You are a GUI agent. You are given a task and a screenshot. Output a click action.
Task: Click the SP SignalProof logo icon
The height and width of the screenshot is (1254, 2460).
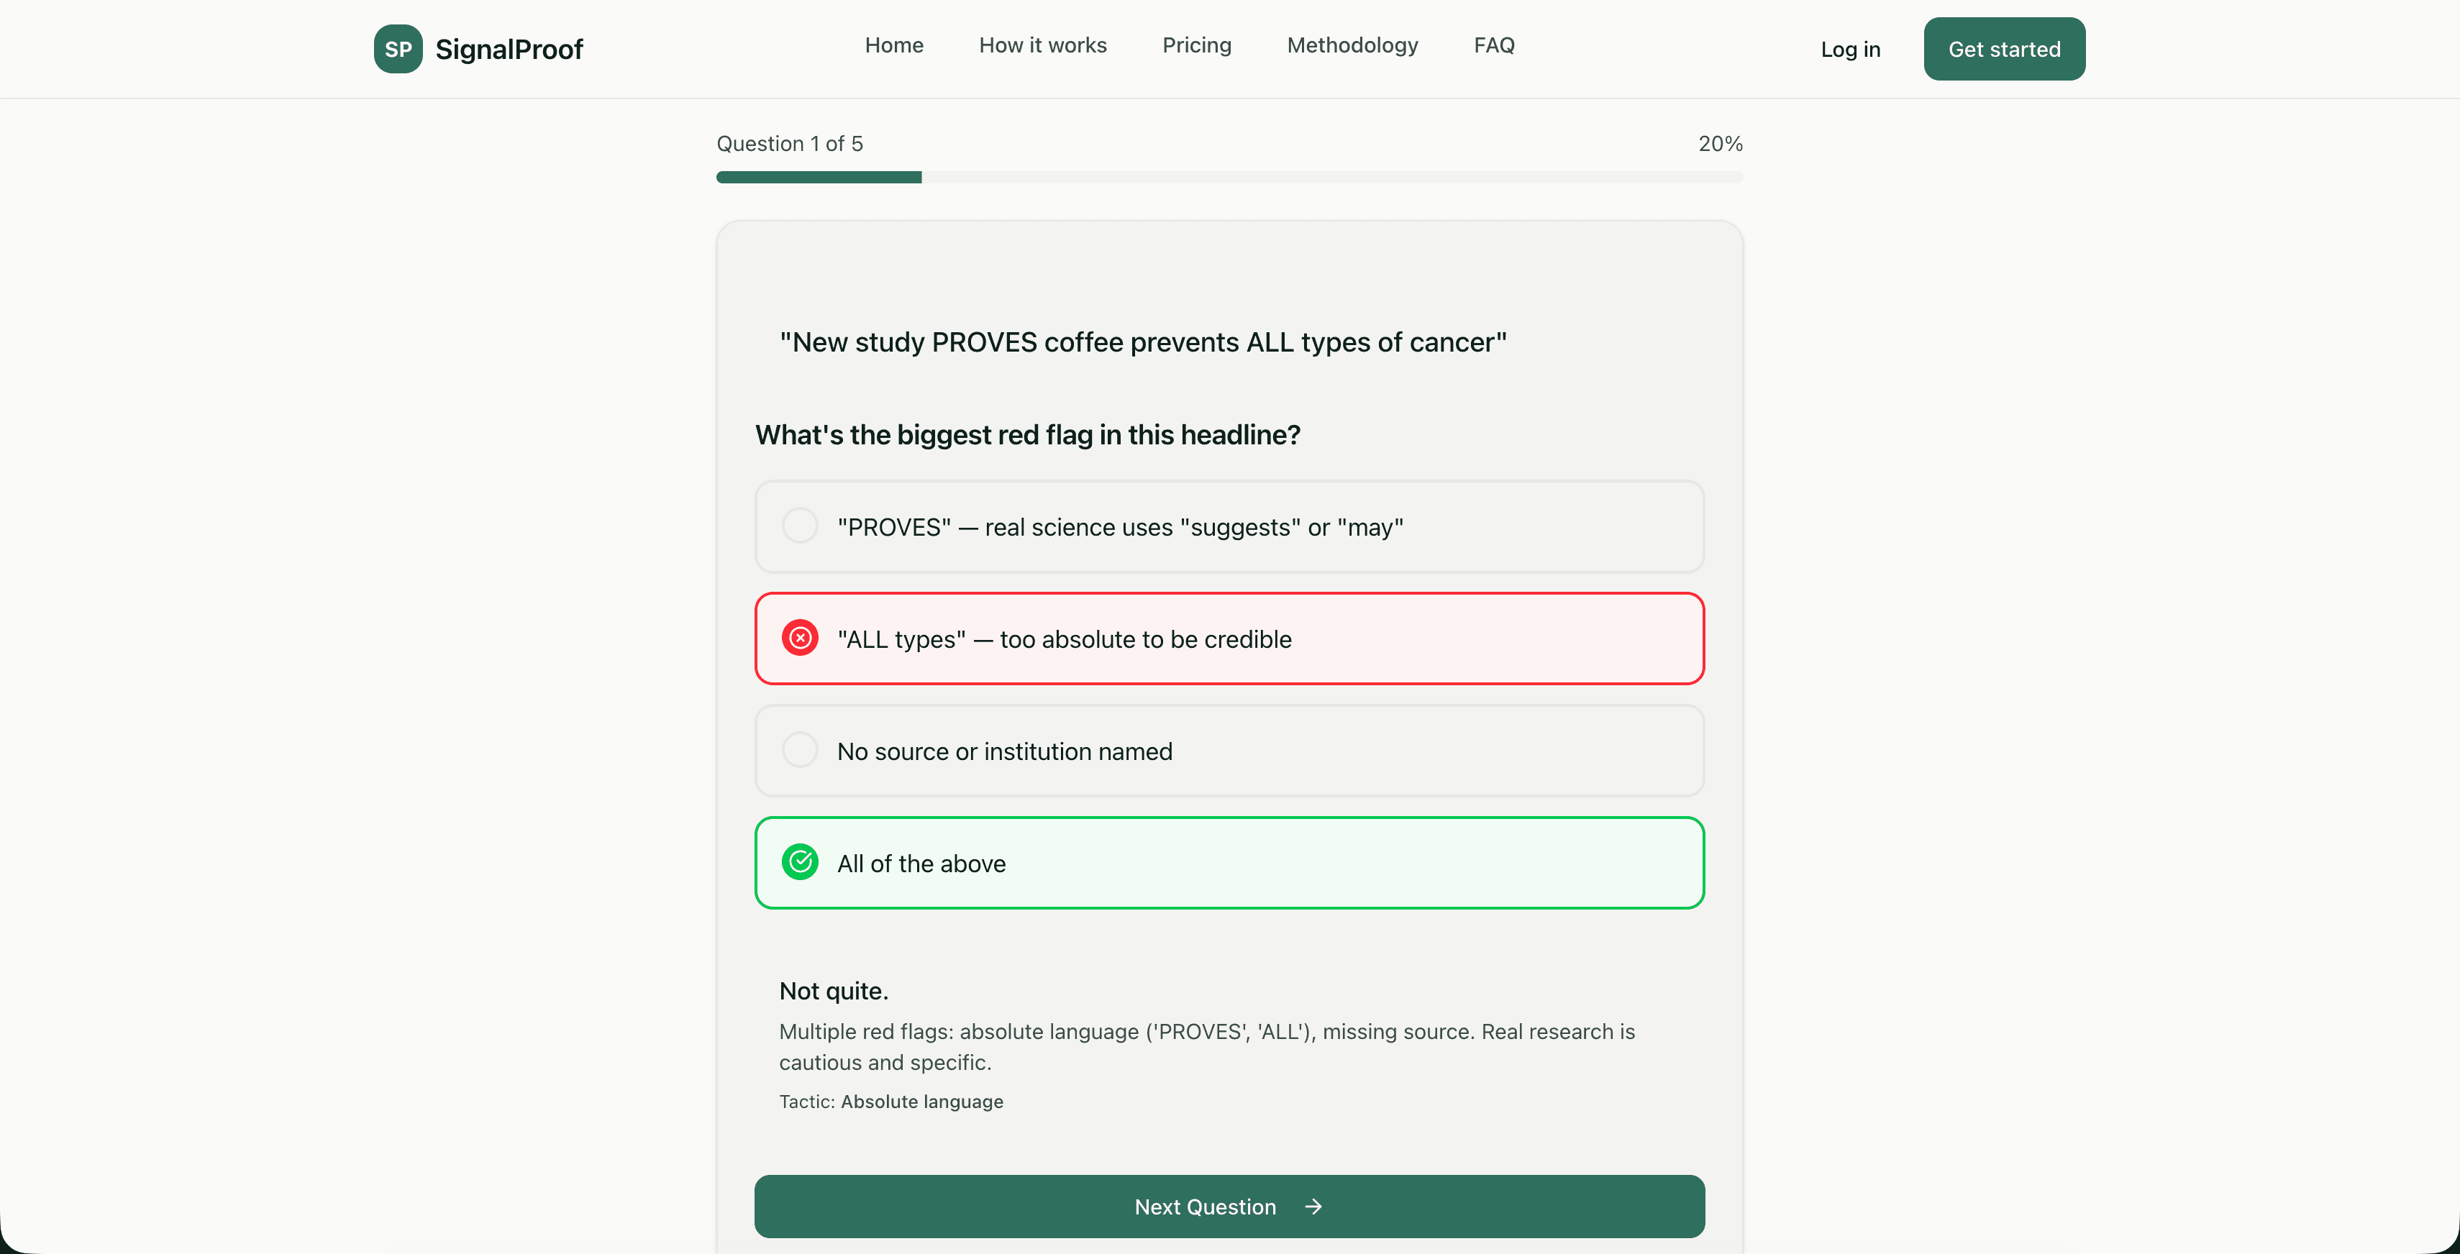coord(398,49)
